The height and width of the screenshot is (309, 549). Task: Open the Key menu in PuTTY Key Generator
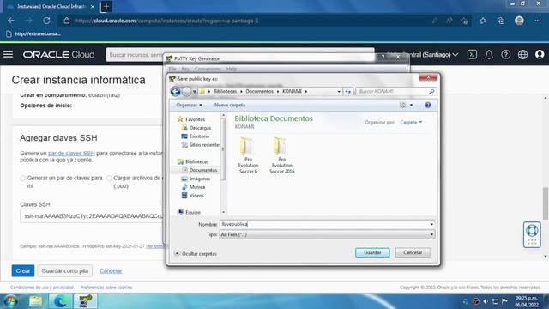pos(185,69)
